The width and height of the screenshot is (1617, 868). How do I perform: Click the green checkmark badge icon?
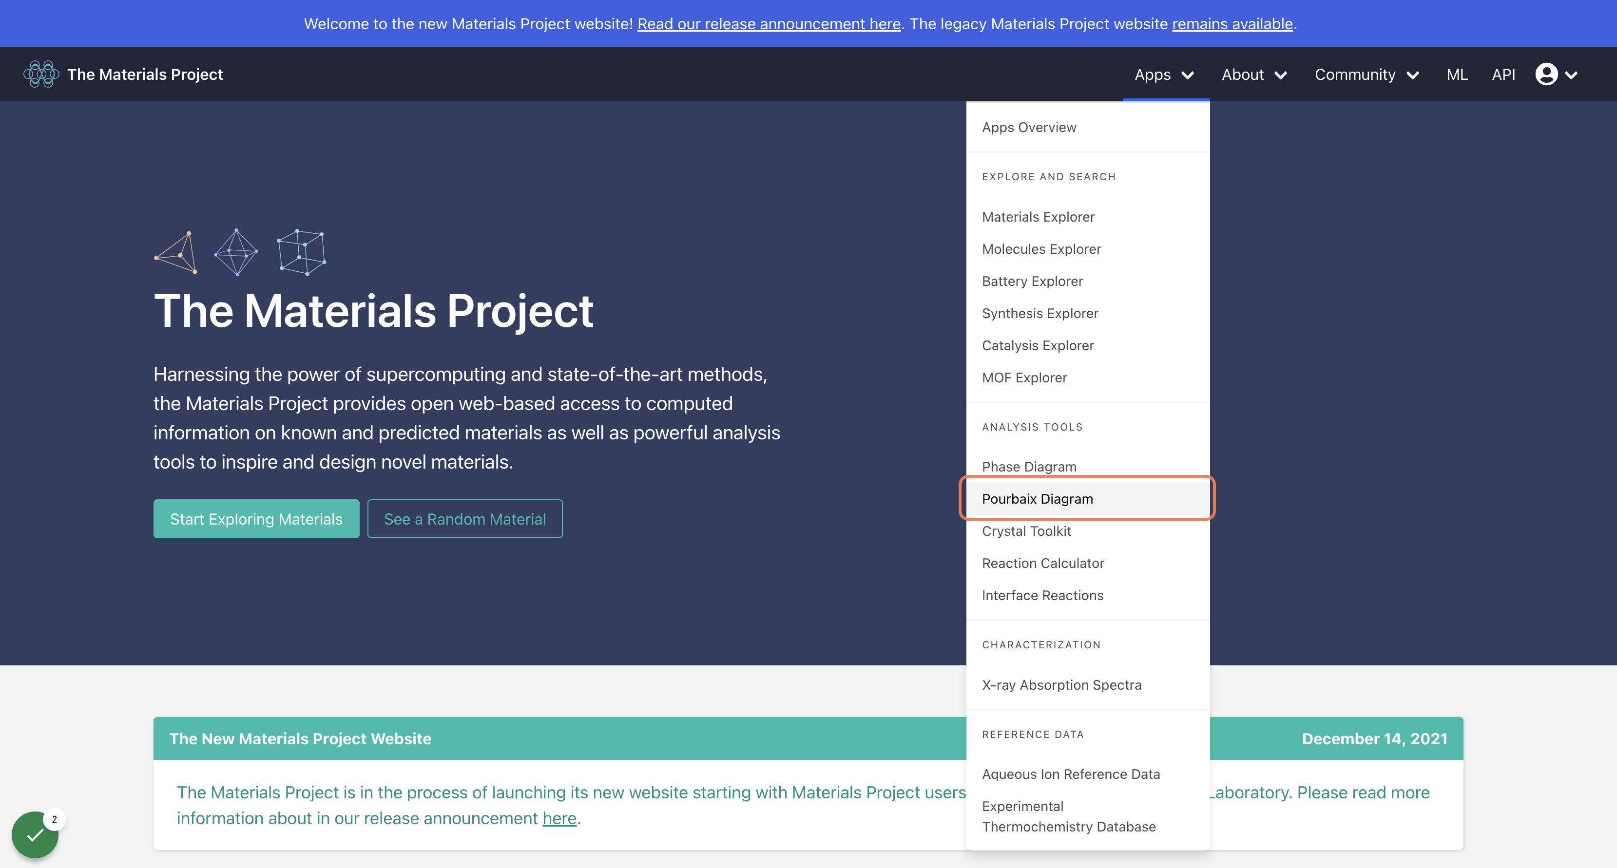pyautogui.click(x=35, y=835)
